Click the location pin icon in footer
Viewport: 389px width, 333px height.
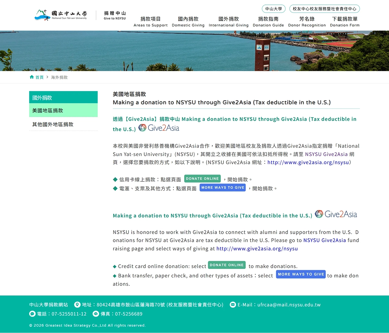point(77,304)
